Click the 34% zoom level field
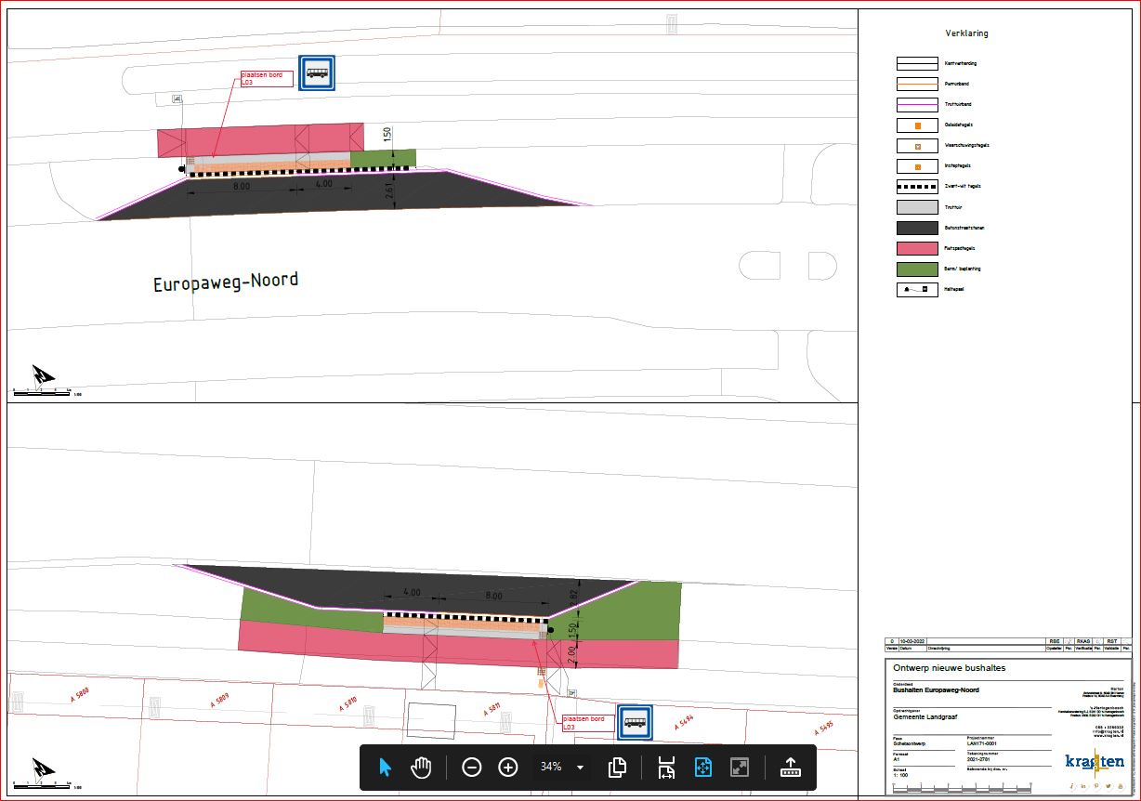The image size is (1141, 801). 551,768
